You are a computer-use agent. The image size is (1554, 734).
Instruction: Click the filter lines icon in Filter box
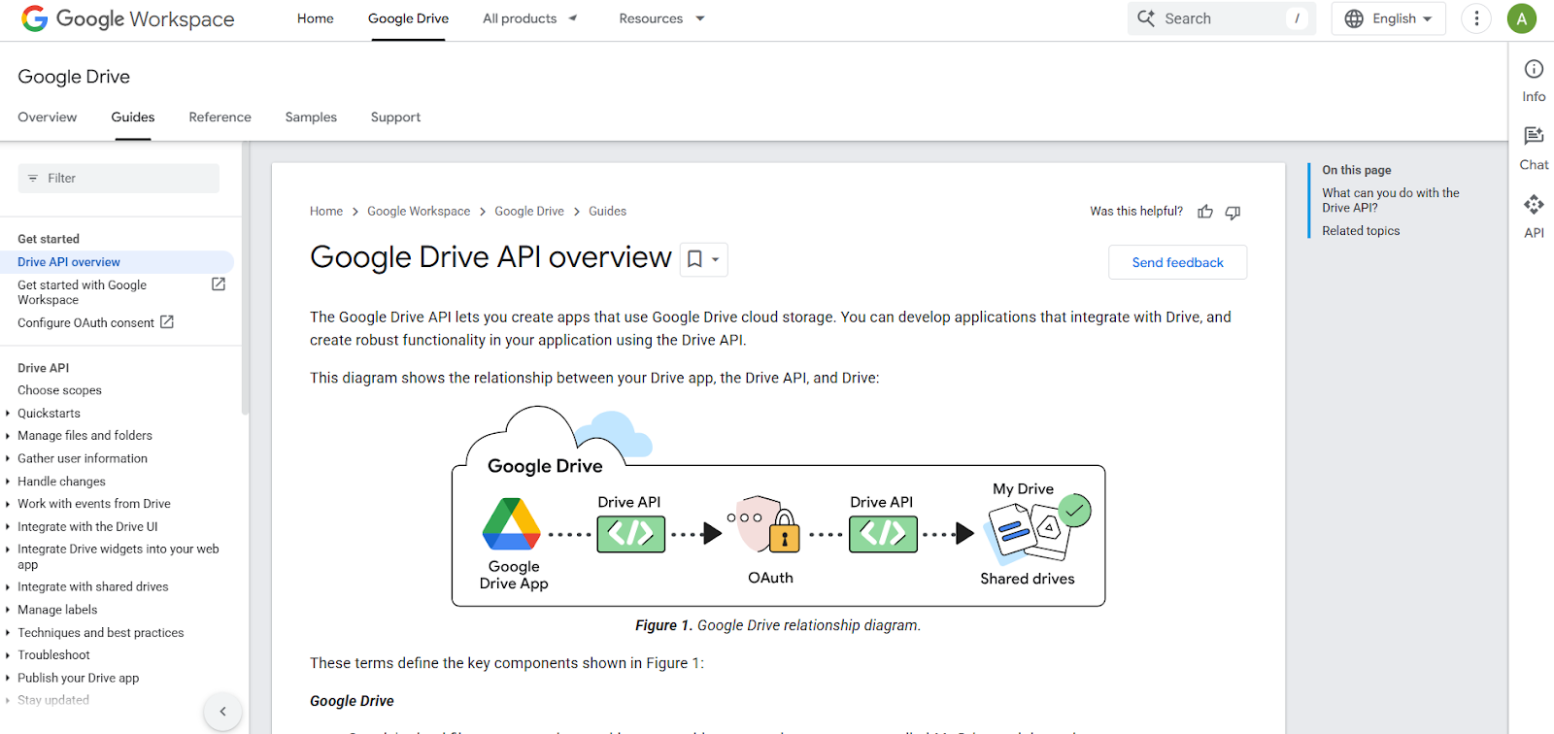[x=33, y=179]
